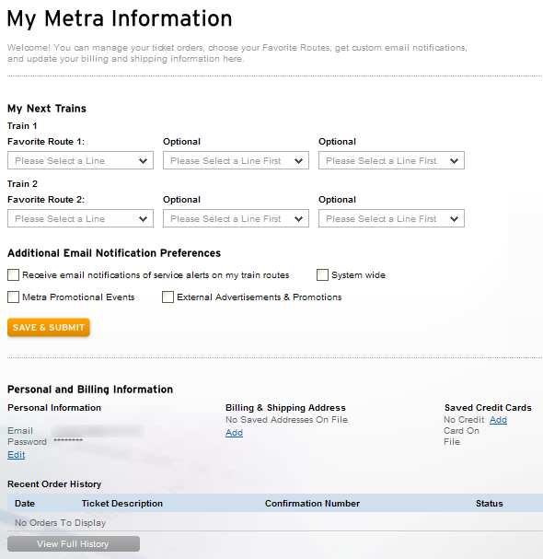The height and width of the screenshot is (559, 543).
Task: Click the View Full History button
Action: pos(74,544)
